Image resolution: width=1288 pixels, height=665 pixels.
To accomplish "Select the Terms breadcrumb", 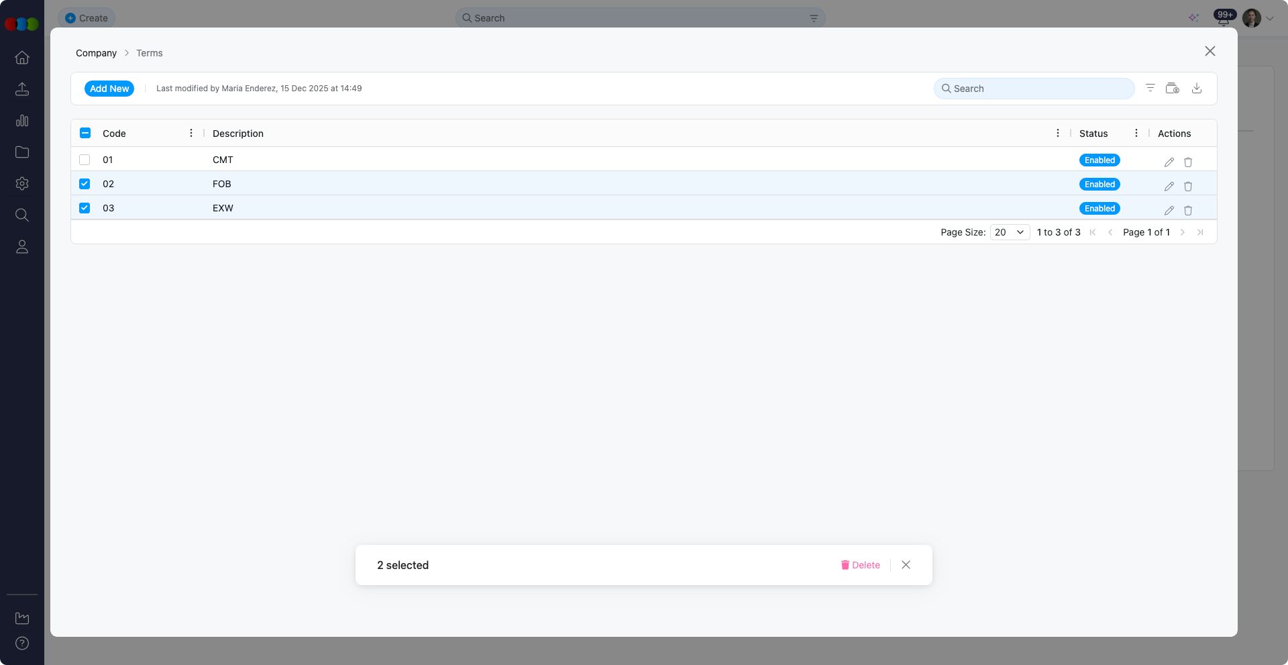I will click(149, 53).
